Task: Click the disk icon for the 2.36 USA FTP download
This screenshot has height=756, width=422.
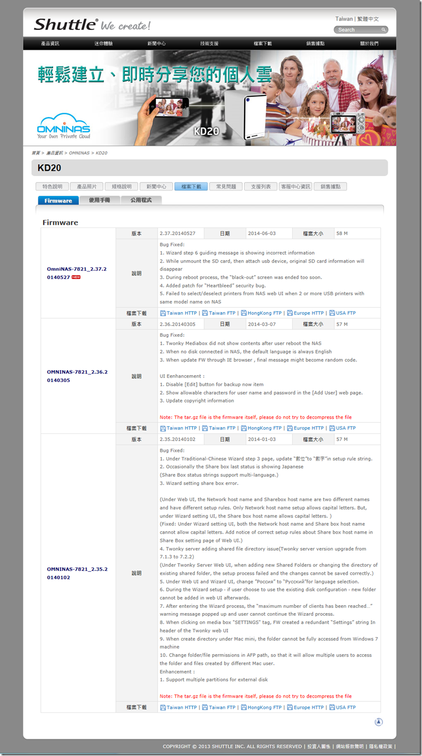Action: click(332, 428)
